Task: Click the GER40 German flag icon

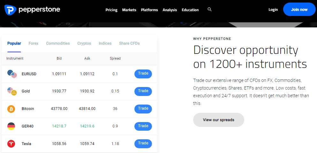Action: pos(11,126)
